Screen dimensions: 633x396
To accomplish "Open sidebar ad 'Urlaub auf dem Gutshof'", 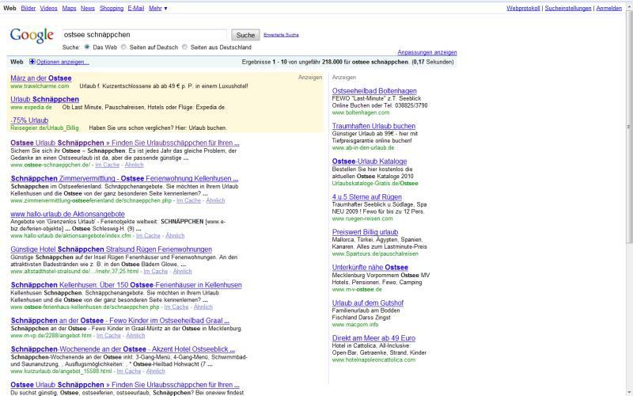I will point(368,303).
